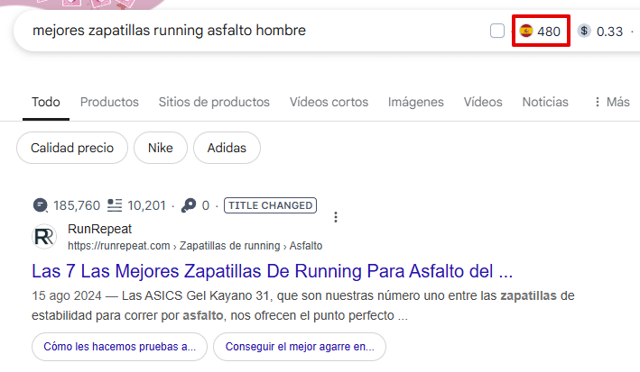Filter by Calidad precio chip
640x372 pixels.
click(x=72, y=148)
